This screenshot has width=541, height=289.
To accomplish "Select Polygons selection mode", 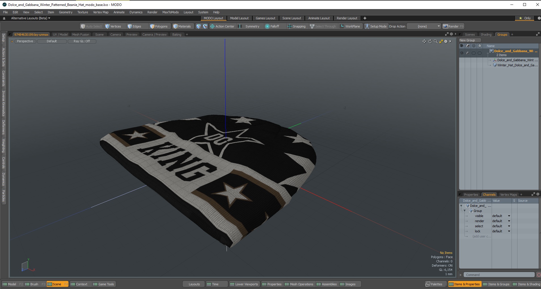I will coord(159,26).
